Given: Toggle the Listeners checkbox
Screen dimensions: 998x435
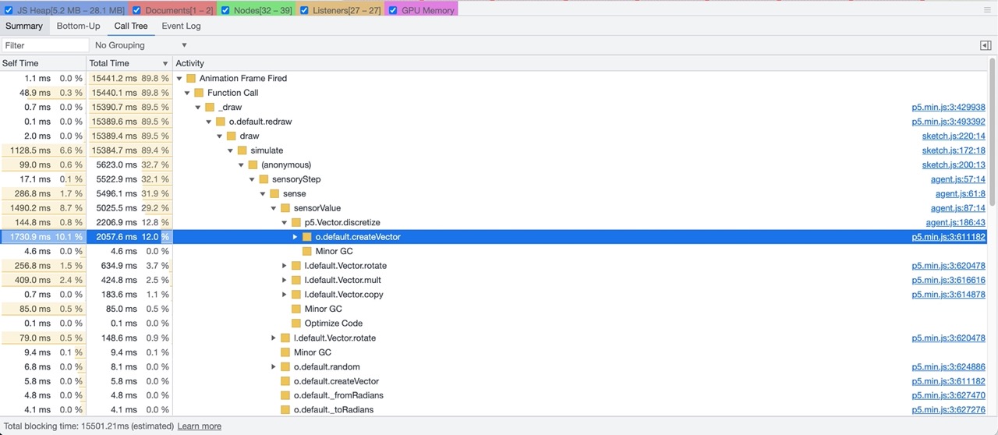Looking at the screenshot, I should pos(304,11).
